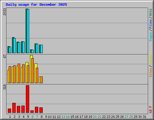Click the tall cyan hits bar for day 5
Screen dimensions: 154x120
click(x=28, y=31)
